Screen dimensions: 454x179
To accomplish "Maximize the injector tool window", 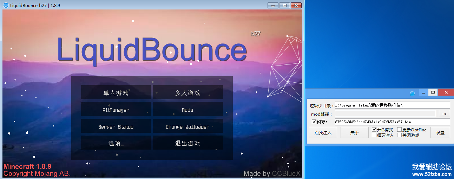I will 433,92.
